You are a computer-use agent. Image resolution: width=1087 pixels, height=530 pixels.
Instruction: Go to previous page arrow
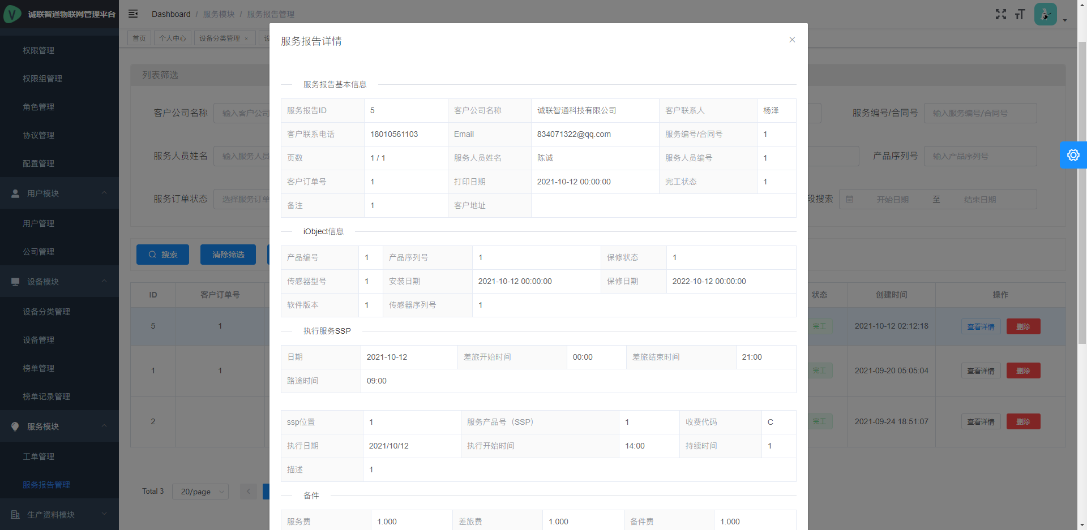[x=249, y=492]
